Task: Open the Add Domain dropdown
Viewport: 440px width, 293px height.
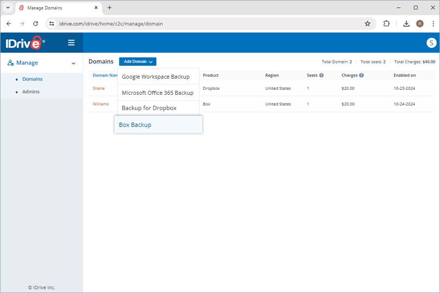Action: (137, 61)
